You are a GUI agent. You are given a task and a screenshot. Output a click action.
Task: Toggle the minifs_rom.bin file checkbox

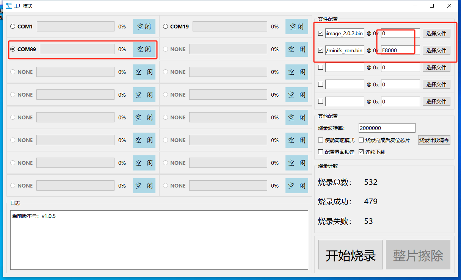click(321, 50)
